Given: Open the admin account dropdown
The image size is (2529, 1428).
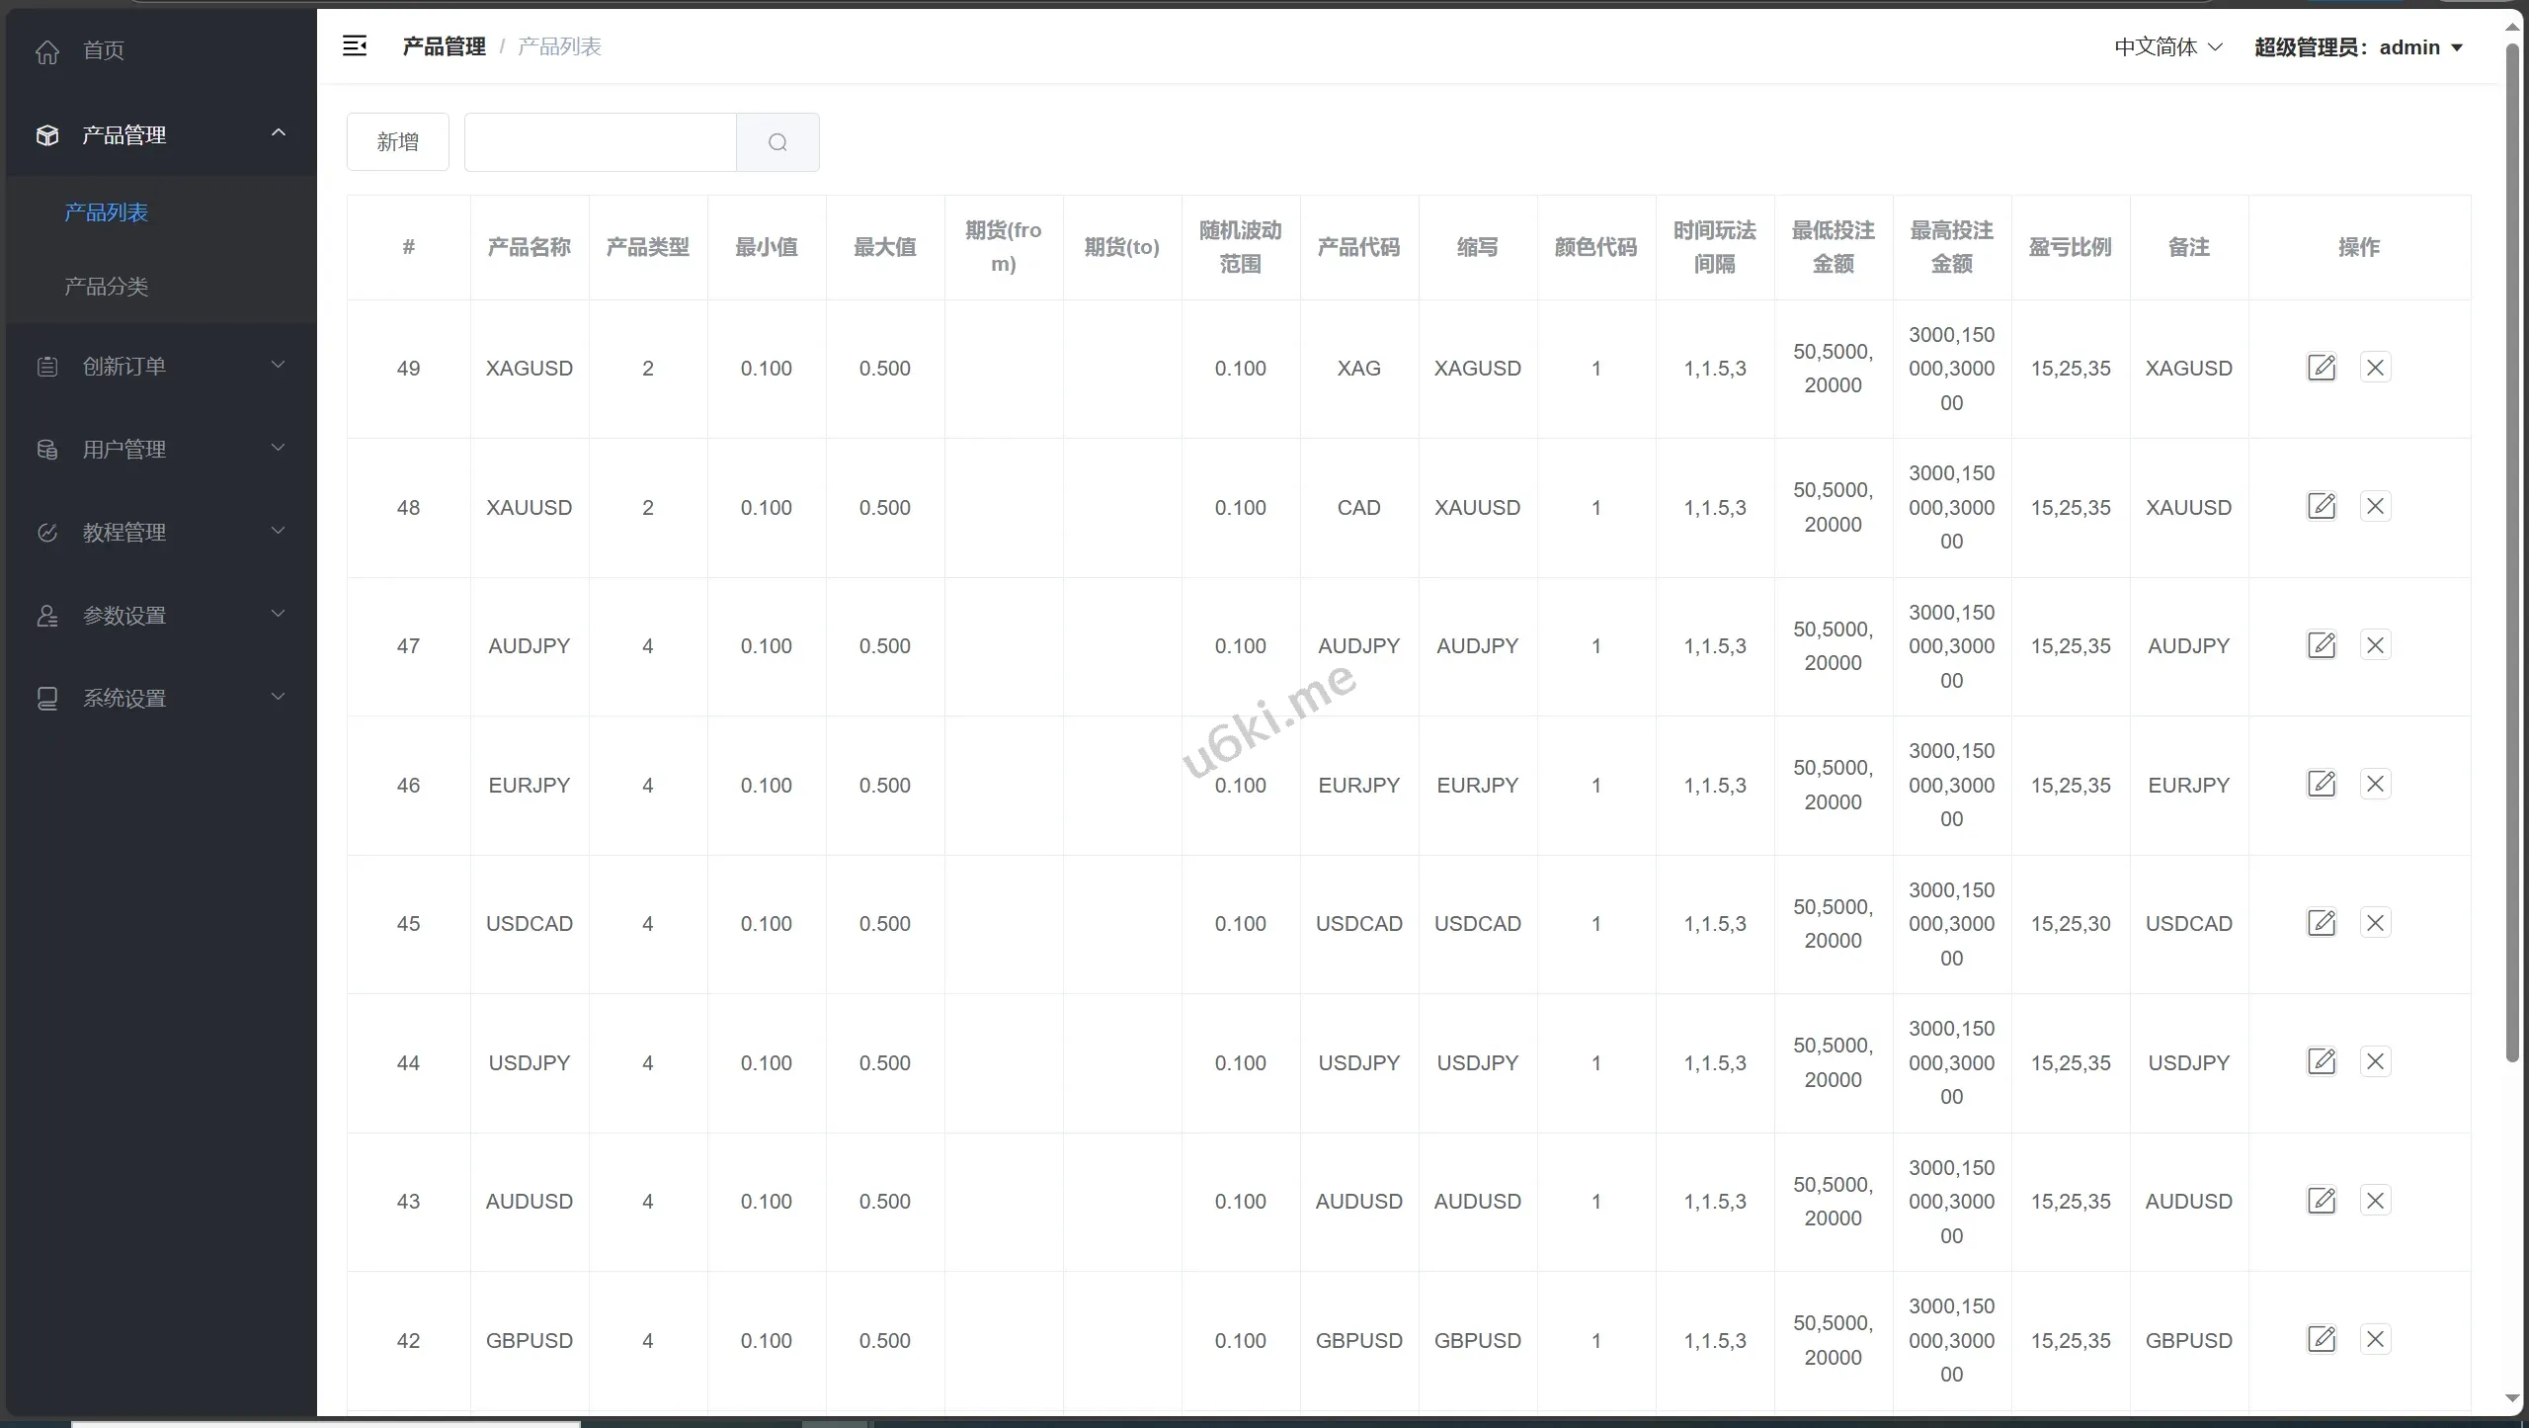Looking at the screenshot, I should pyautogui.click(x=2358, y=47).
